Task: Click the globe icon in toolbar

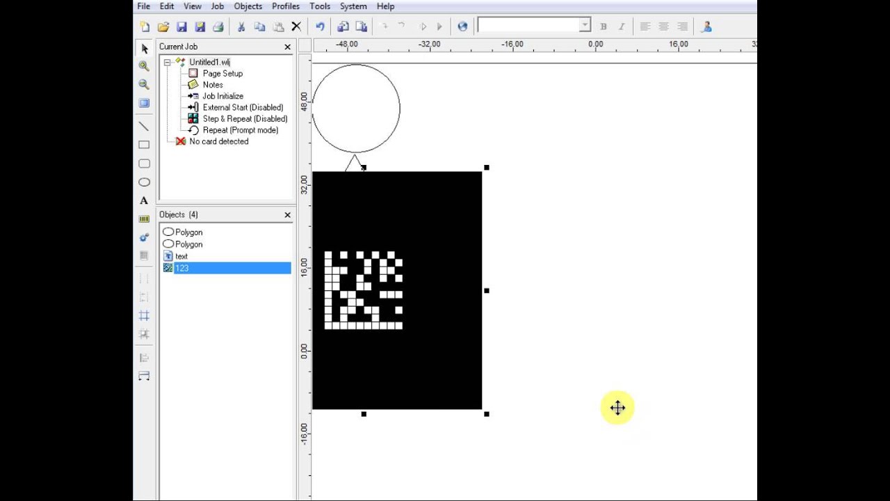Action: pos(463,26)
